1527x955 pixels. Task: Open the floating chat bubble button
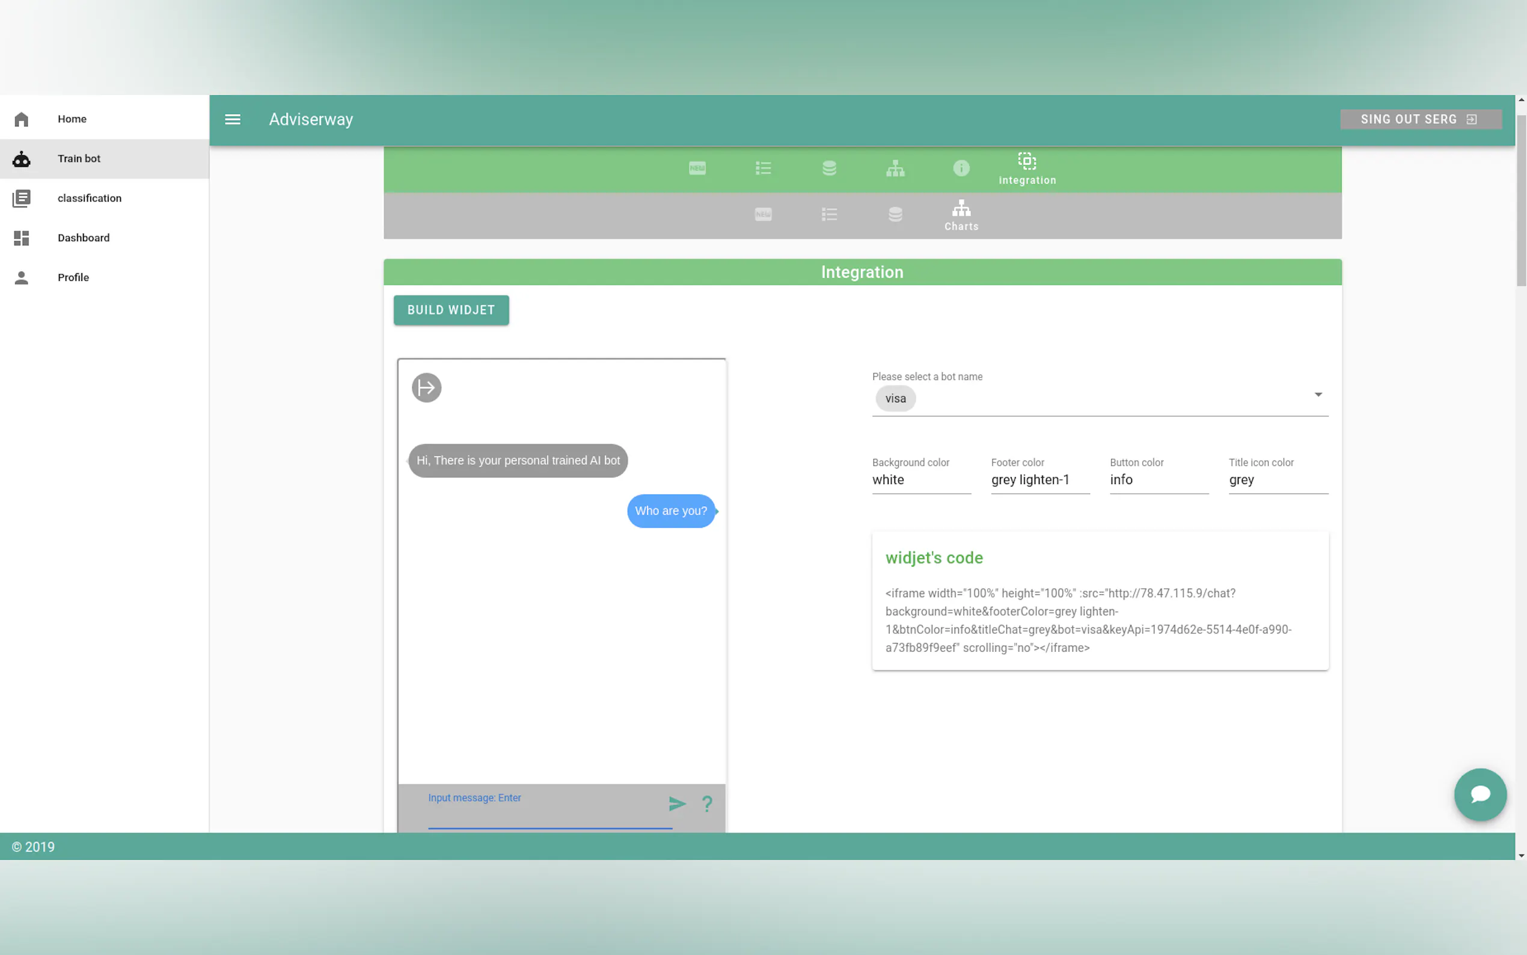coord(1480,794)
